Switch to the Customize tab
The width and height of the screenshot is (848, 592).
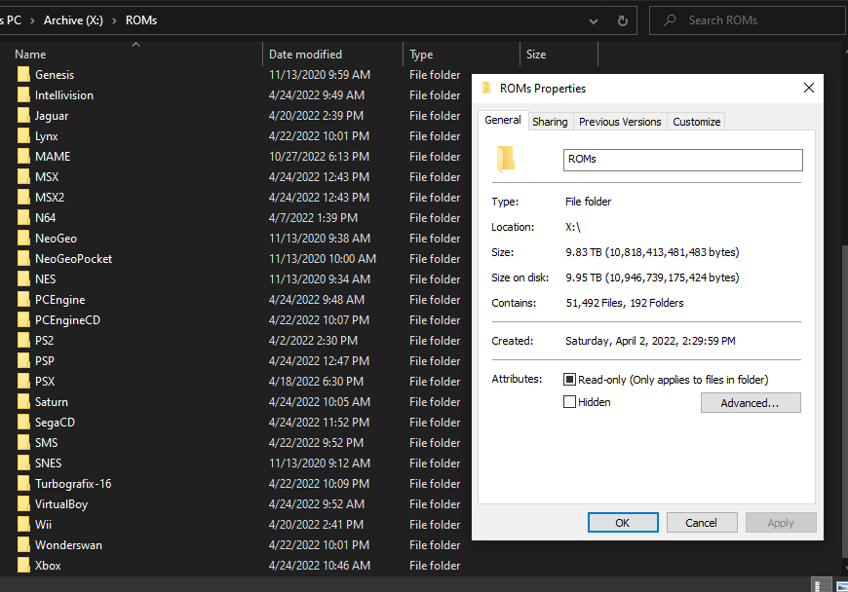(697, 122)
